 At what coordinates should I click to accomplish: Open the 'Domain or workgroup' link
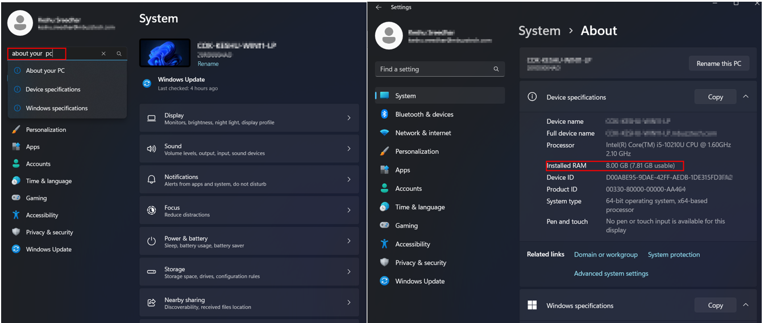pos(606,254)
